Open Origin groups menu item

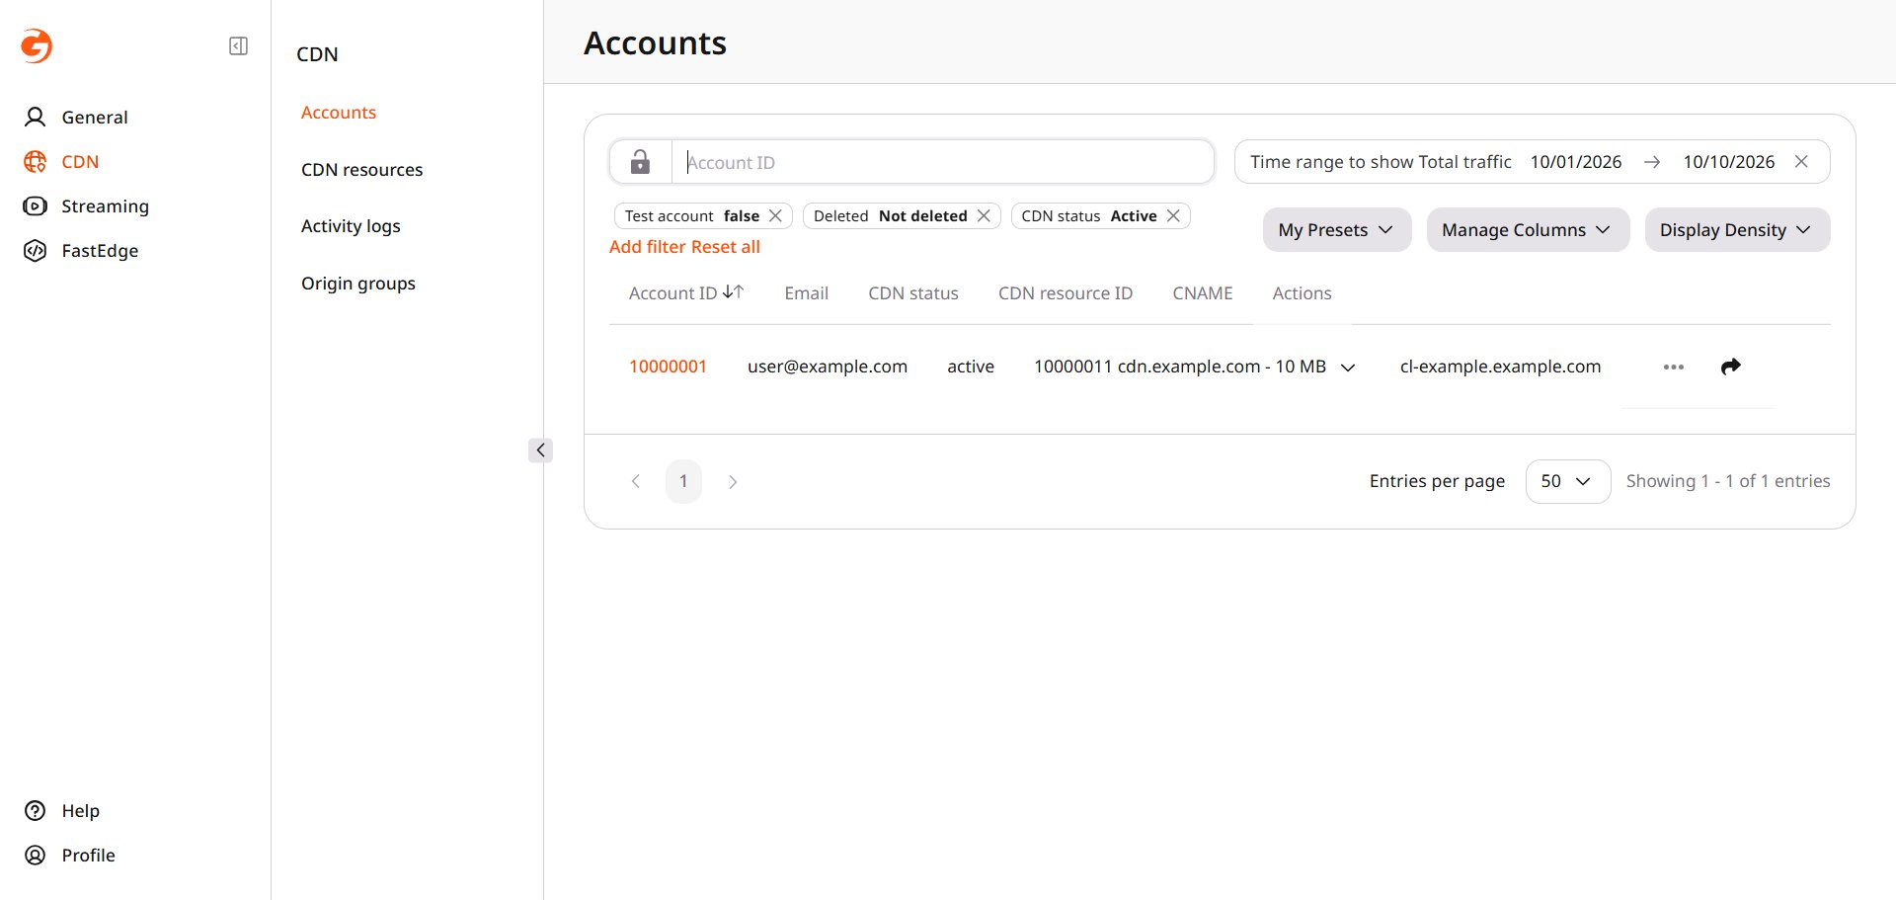[358, 284]
